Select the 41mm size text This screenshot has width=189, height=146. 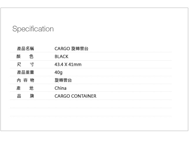(75, 64)
